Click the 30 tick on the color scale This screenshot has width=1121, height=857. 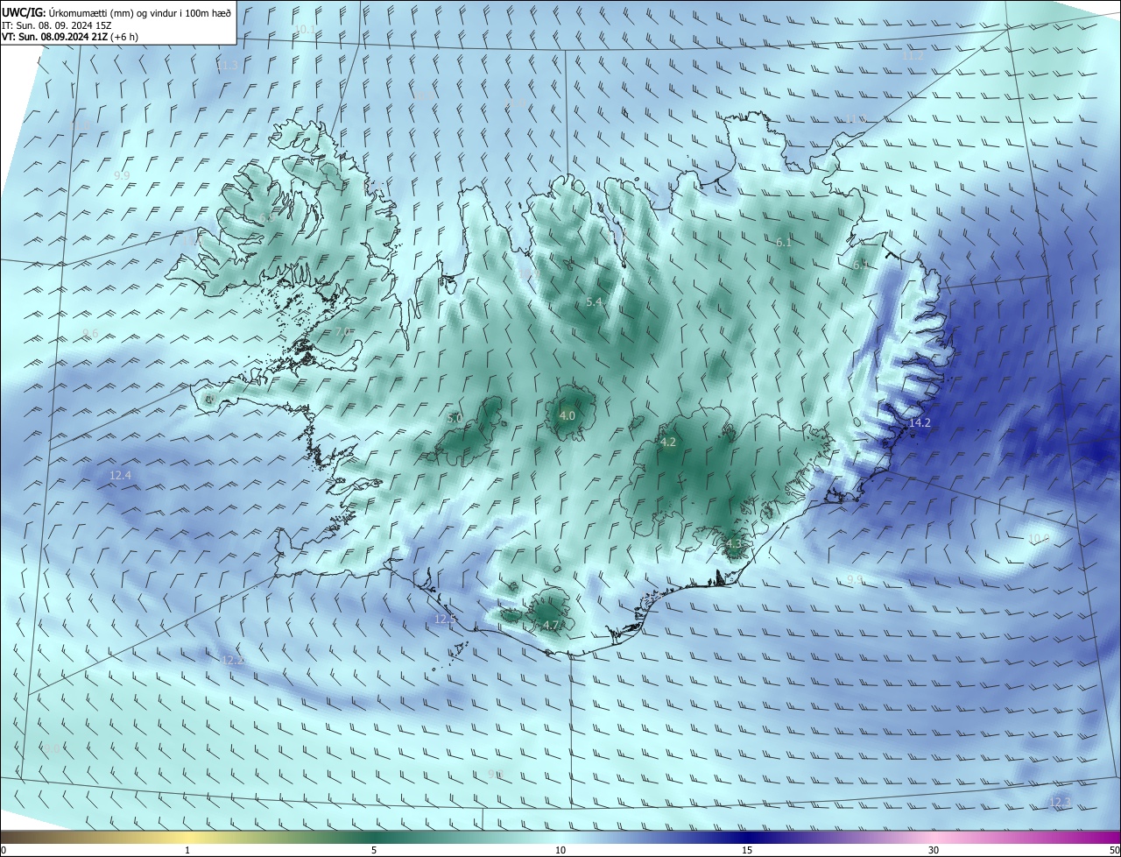pyautogui.click(x=934, y=850)
